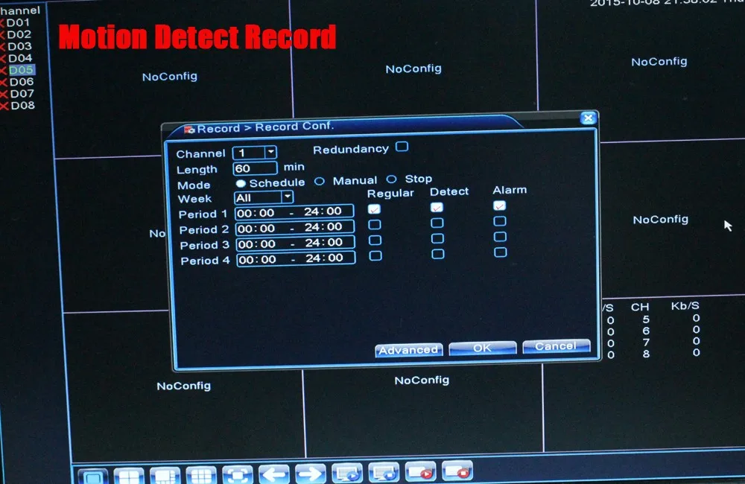
Task: Select the nine-split view layout icon
Action: tap(201, 475)
